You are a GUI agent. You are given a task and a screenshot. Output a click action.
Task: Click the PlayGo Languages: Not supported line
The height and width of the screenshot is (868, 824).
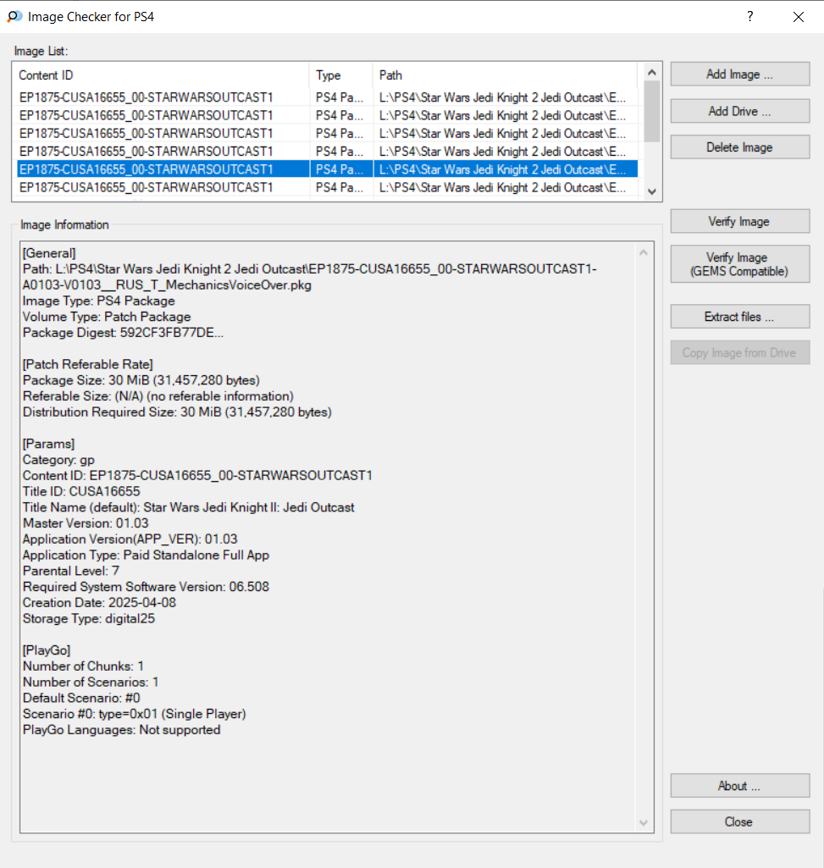(121, 730)
